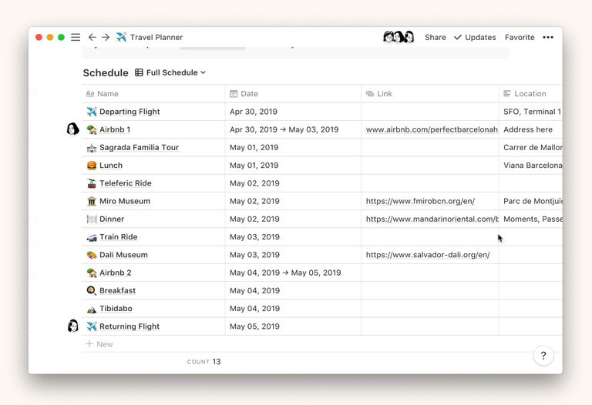The width and height of the screenshot is (592, 405).
Task: Open the Date column header menu
Action: point(249,94)
